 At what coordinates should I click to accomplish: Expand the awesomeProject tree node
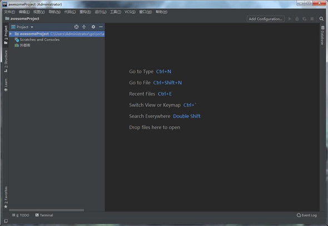[11, 34]
